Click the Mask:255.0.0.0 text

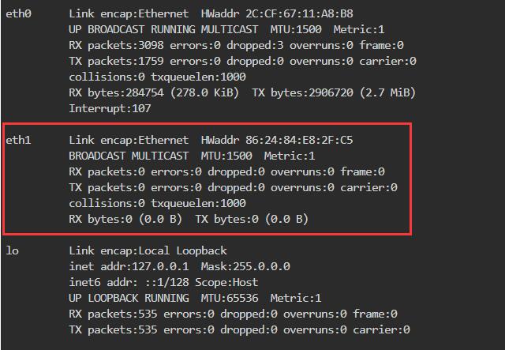tap(245, 266)
